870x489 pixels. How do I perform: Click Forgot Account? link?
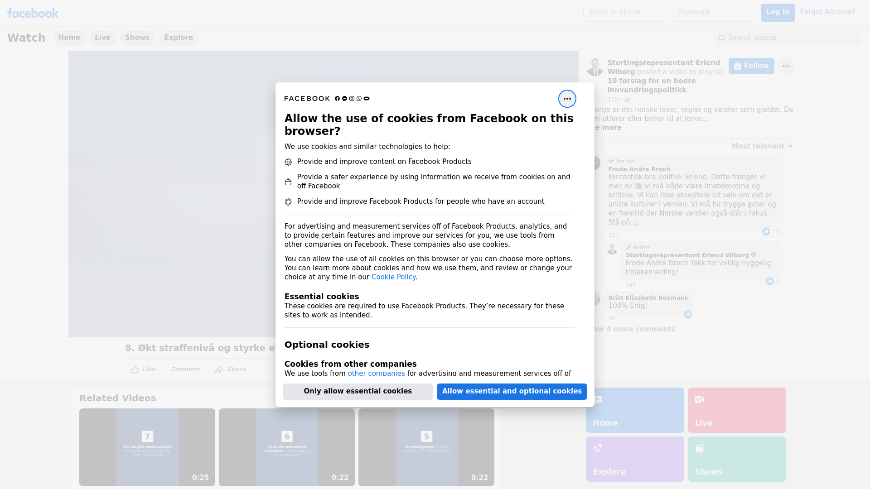tap(828, 12)
